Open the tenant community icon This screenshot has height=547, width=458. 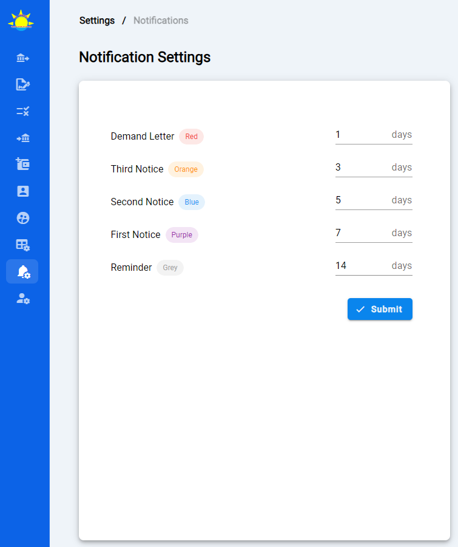(x=22, y=217)
